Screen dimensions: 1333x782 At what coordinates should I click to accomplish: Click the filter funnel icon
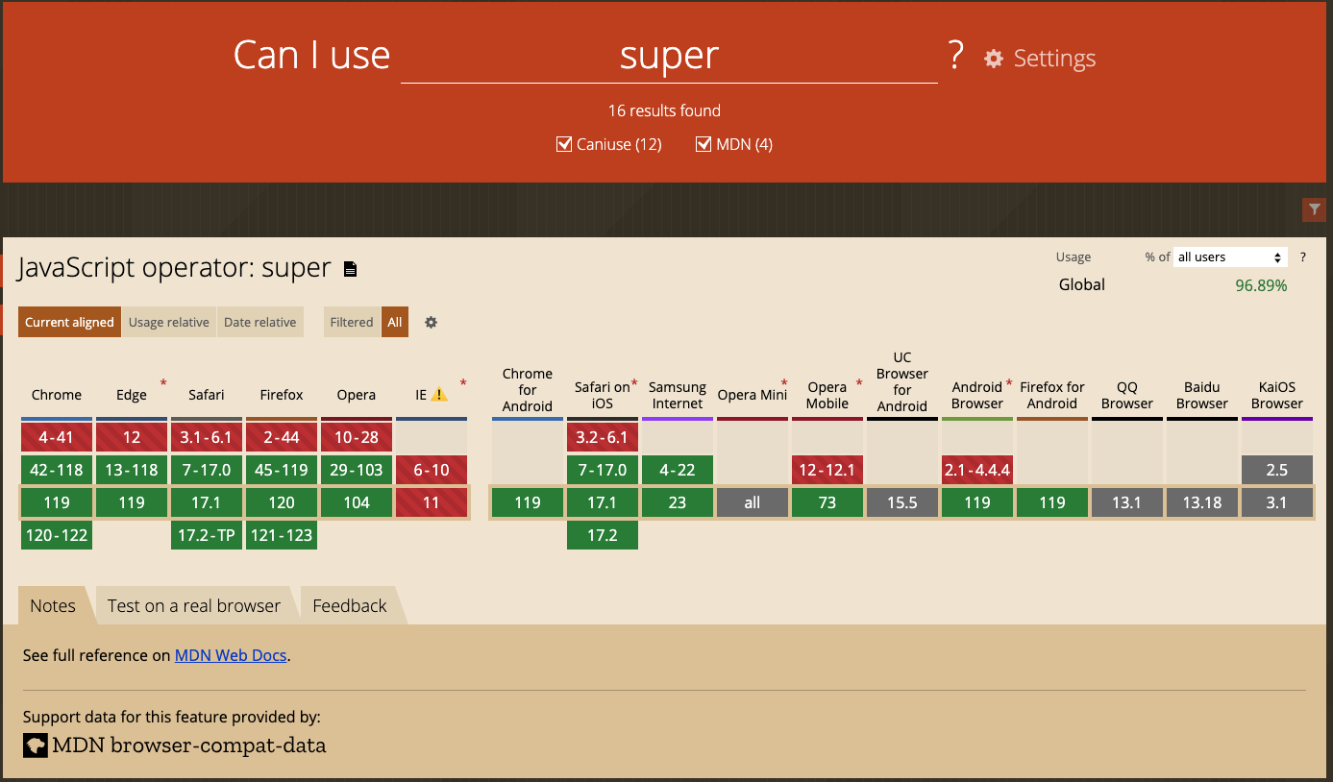tap(1314, 209)
